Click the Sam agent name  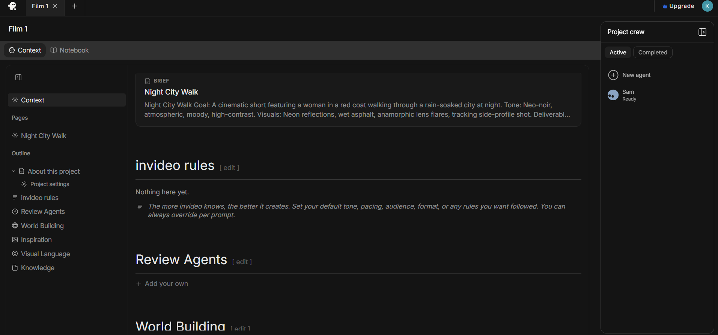pyautogui.click(x=628, y=92)
